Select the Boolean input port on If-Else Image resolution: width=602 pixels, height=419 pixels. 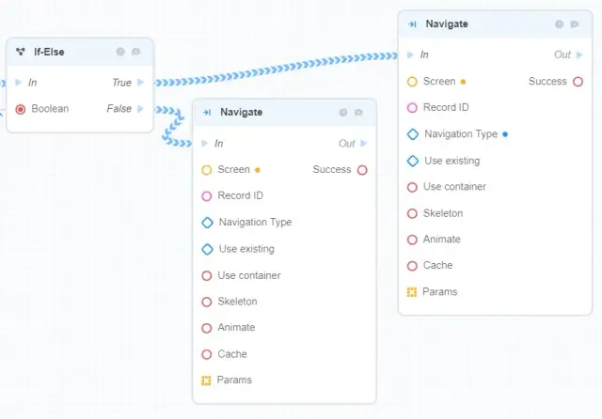click(21, 109)
